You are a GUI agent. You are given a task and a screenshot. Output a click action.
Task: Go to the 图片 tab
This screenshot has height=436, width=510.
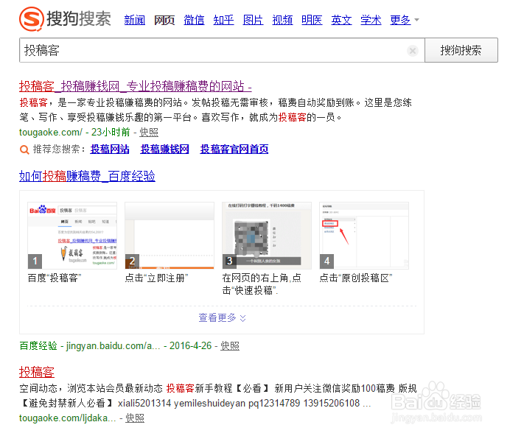253,20
